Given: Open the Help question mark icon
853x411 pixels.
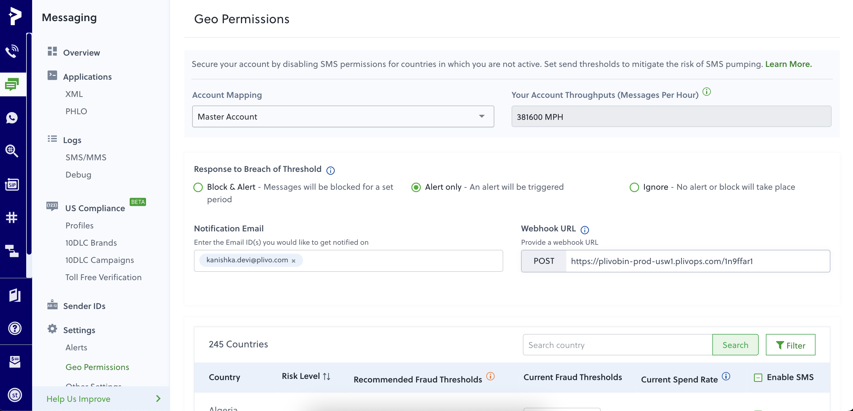Looking at the screenshot, I should (15, 328).
